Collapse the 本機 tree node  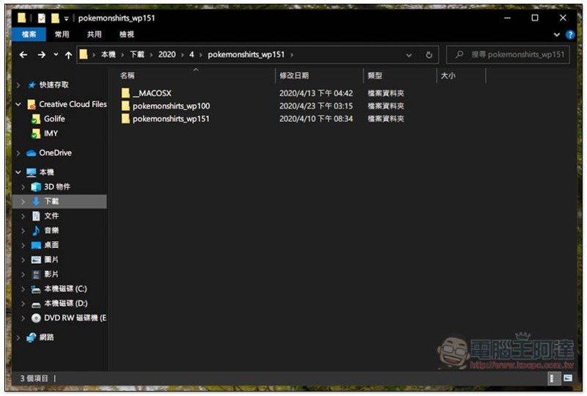18,172
